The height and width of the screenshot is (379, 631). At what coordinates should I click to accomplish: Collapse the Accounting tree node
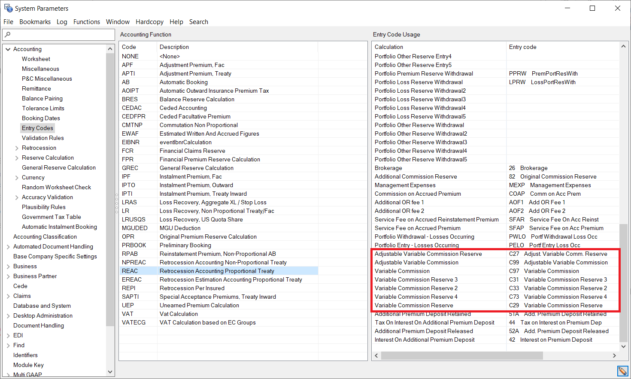(x=8, y=49)
